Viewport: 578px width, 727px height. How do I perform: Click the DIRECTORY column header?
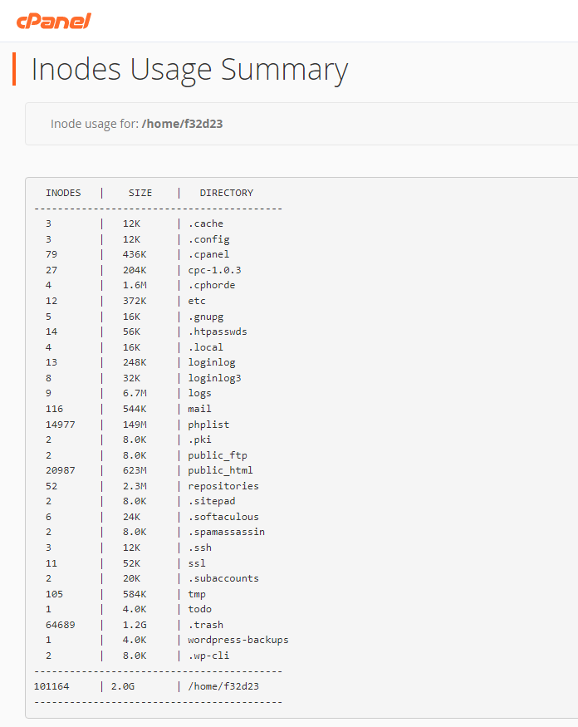coord(226,193)
